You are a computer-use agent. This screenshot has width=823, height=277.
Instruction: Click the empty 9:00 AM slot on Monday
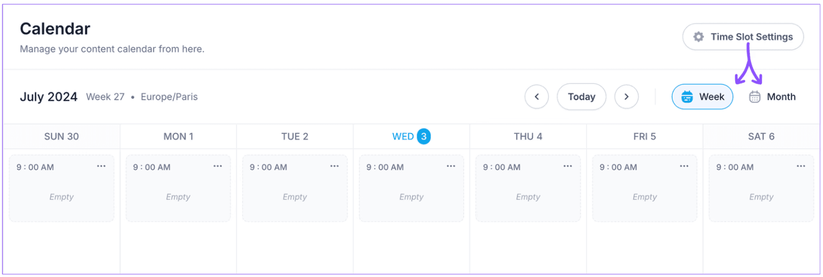click(x=178, y=188)
